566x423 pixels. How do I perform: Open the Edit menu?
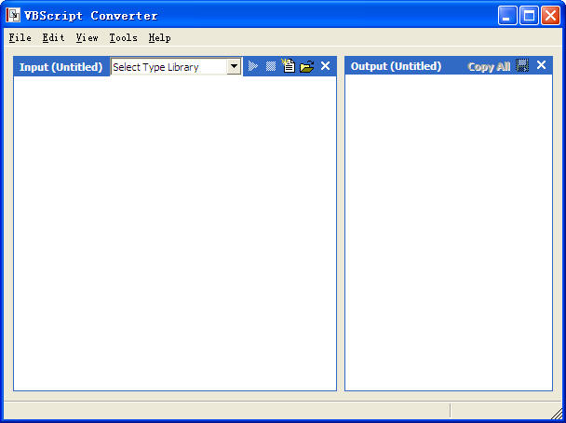[53, 37]
